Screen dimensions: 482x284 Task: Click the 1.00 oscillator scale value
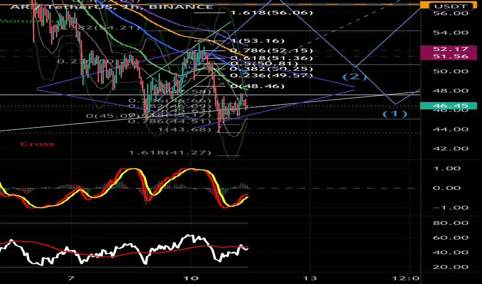click(447, 168)
